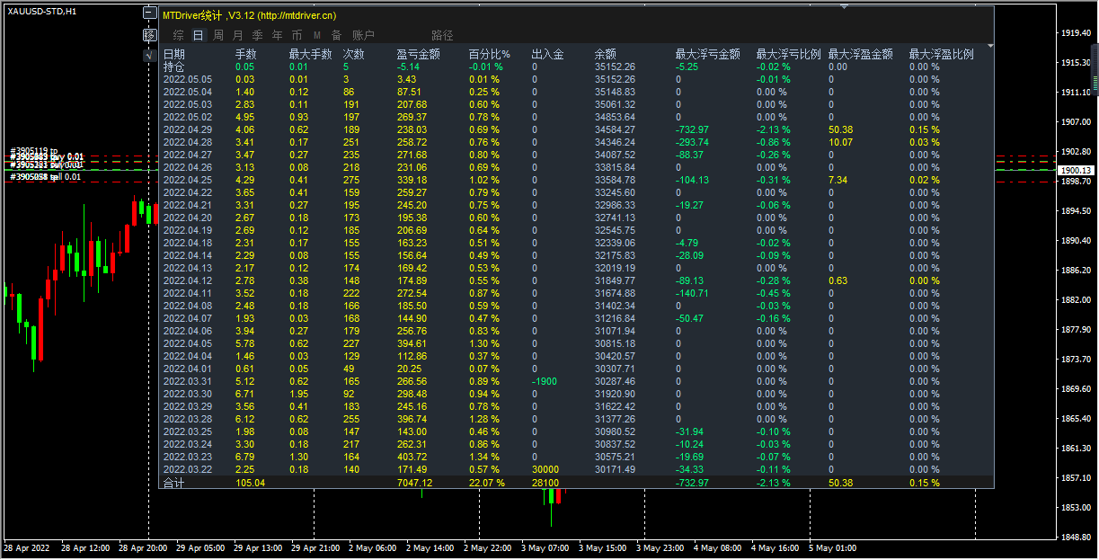Click the 30000 deposit value
1099x560 pixels.
point(545,469)
